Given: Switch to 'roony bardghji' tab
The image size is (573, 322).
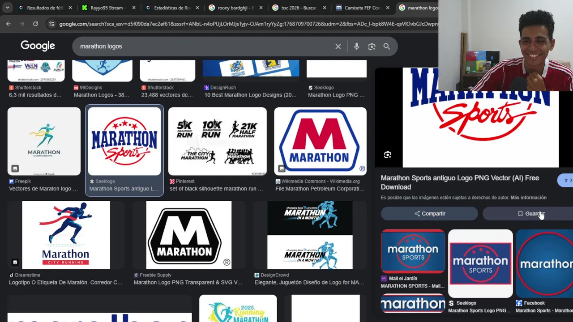Looking at the screenshot, I should [x=235, y=8].
